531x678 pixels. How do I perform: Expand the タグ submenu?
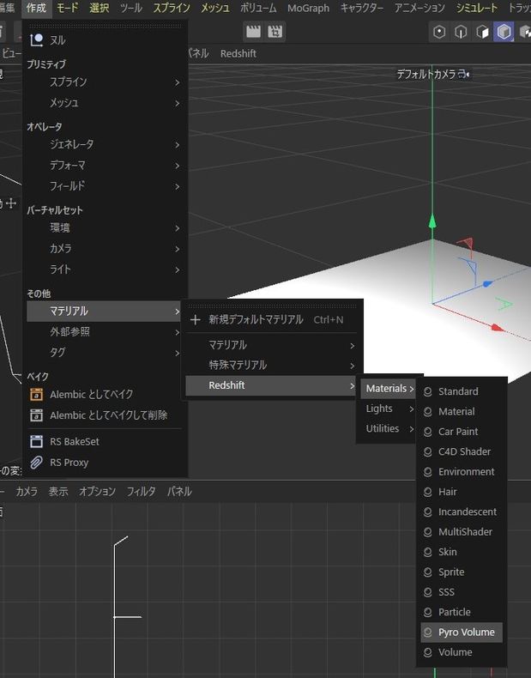104,353
